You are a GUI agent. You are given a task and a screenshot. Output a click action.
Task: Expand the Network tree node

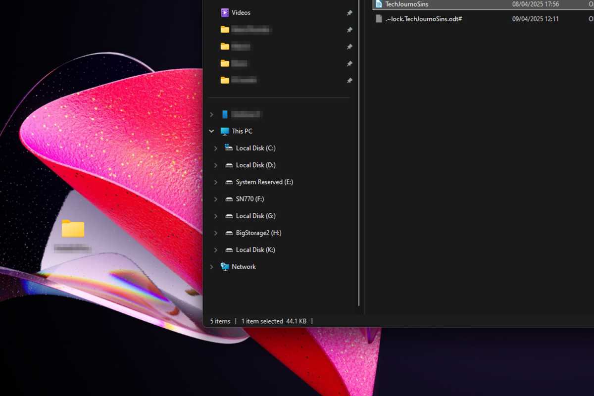[x=211, y=266]
